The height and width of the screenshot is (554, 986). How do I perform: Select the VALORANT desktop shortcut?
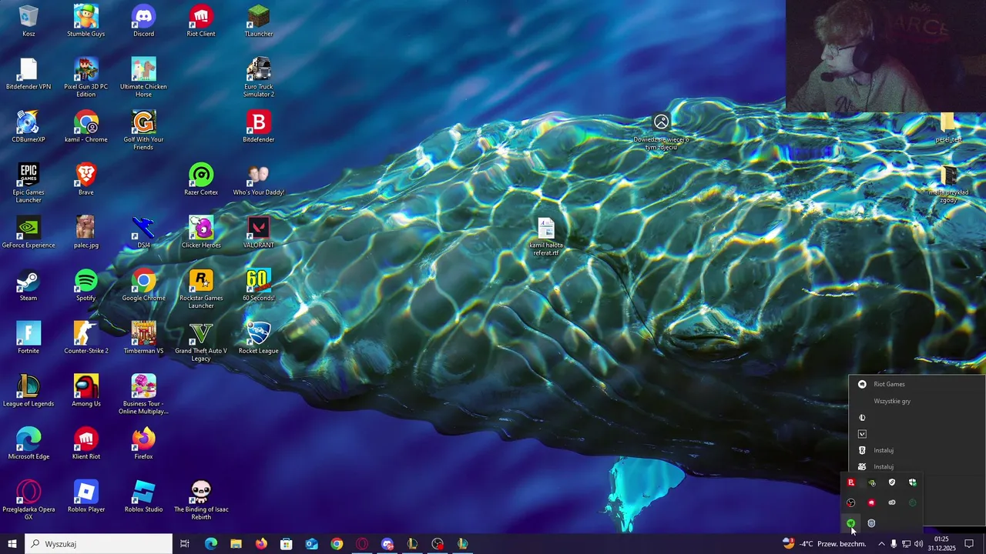point(258,232)
